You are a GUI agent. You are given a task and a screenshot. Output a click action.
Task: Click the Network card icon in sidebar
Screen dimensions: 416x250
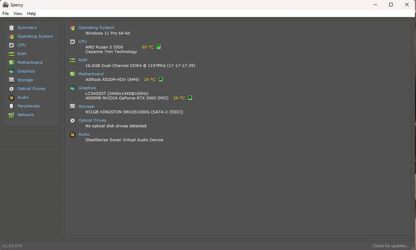(11, 115)
